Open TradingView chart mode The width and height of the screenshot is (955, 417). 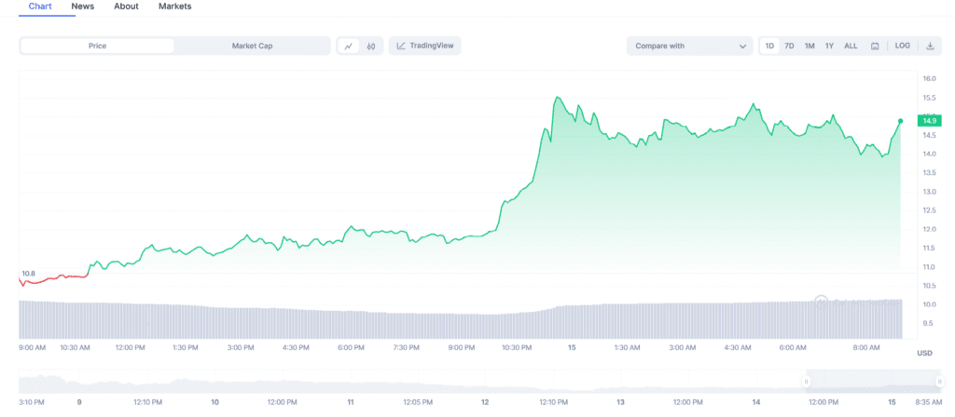(x=425, y=46)
